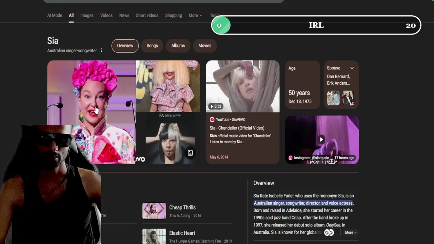Viewport: 434px width, 244px height.
Task: Open the More search filters dropdown
Action: 195,16
